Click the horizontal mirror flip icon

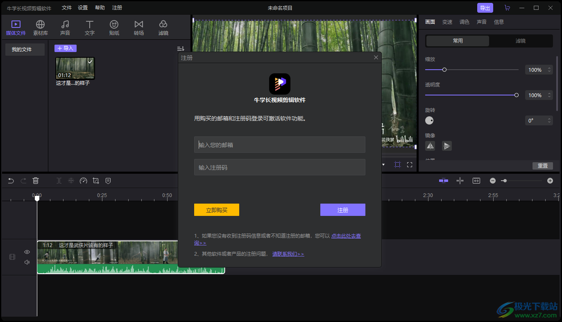[430, 146]
